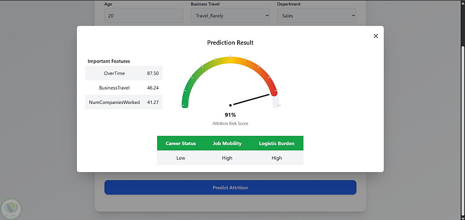The width and height of the screenshot is (465, 220).
Task: Open the Business Travel dropdown
Action: click(x=230, y=15)
